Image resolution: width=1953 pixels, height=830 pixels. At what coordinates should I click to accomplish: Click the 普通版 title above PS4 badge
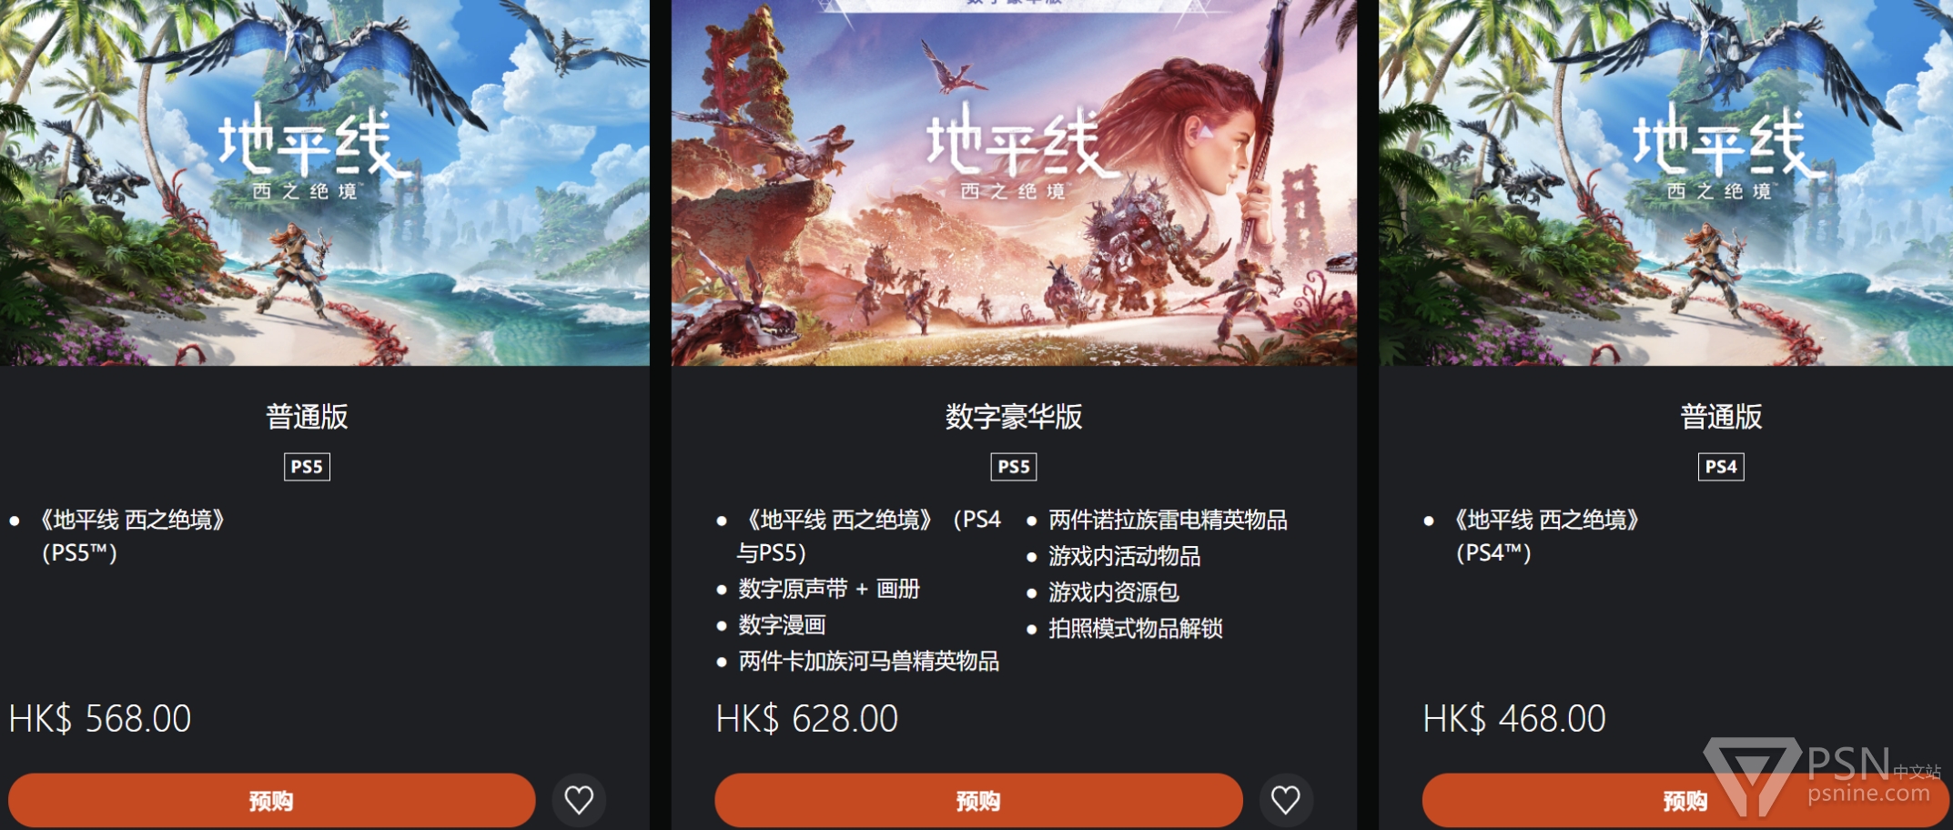coord(1721,417)
